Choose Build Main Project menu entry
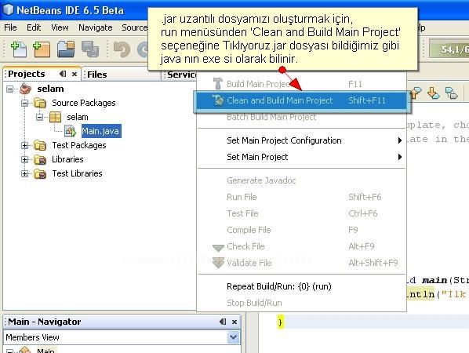 (x=301, y=84)
